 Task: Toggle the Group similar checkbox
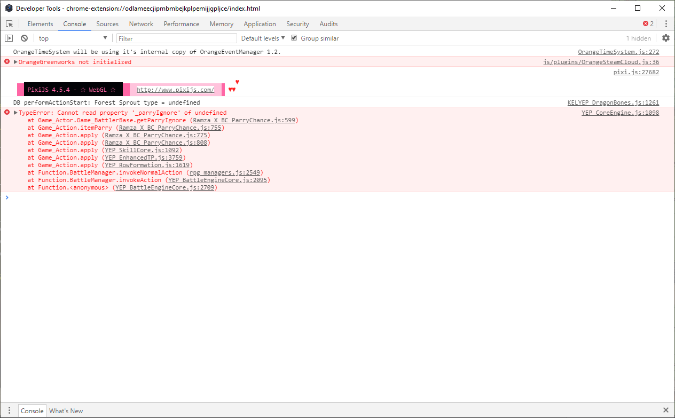click(294, 38)
